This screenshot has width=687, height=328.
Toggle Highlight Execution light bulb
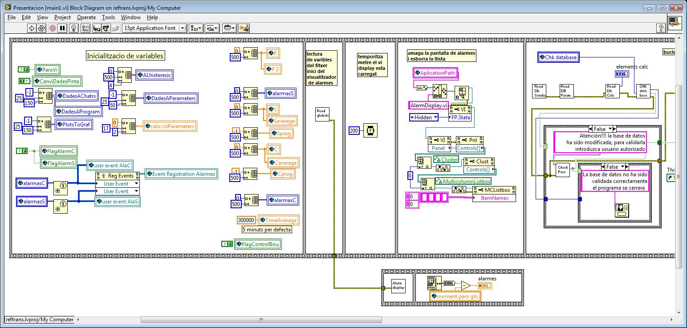click(x=74, y=28)
